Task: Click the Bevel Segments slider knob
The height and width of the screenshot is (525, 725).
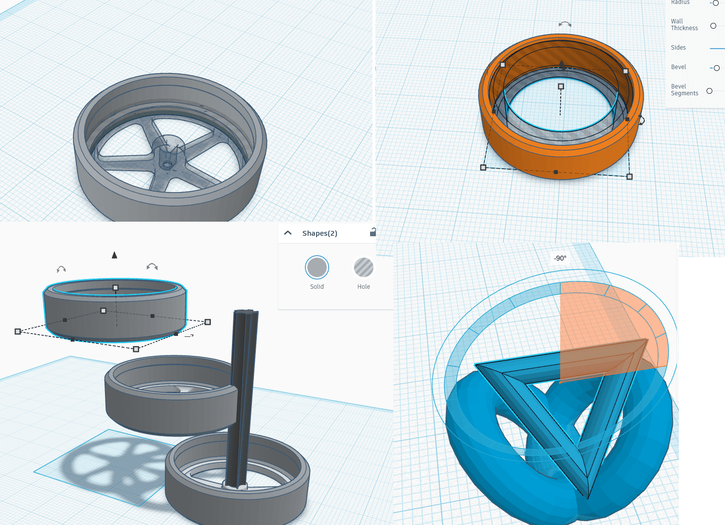Action: pos(709,91)
